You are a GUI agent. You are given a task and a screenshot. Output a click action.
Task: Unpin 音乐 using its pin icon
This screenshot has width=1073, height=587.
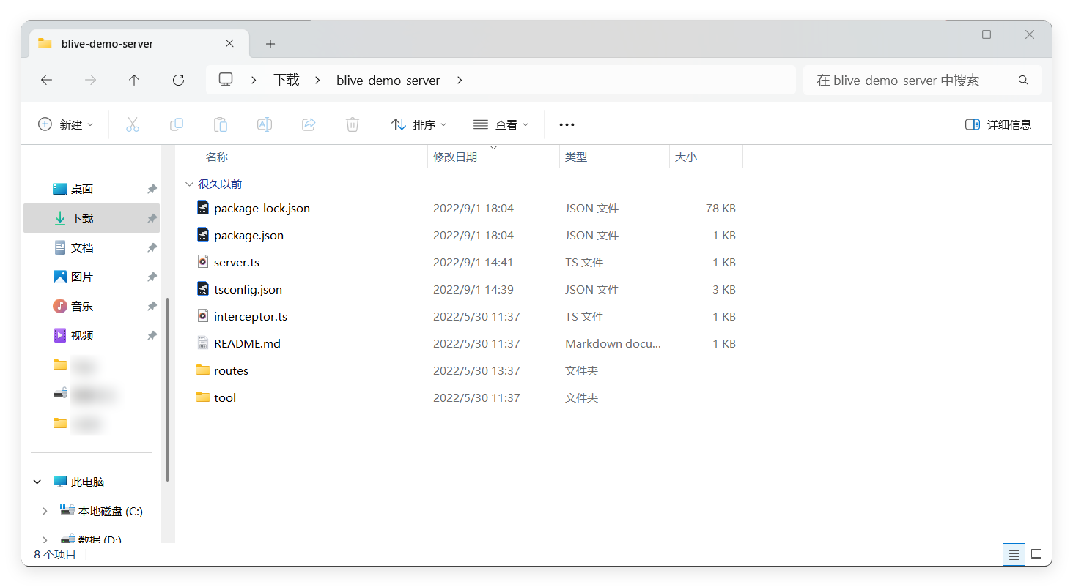[152, 306]
